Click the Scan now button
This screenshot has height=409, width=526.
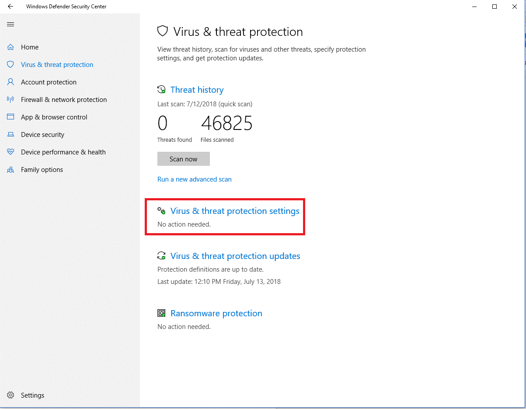[x=184, y=159]
